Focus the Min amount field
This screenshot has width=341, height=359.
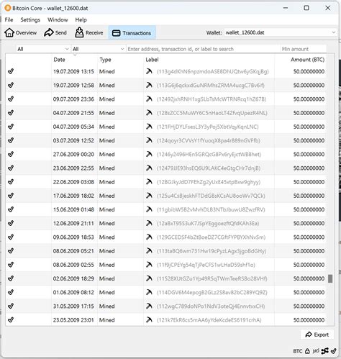click(x=304, y=49)
